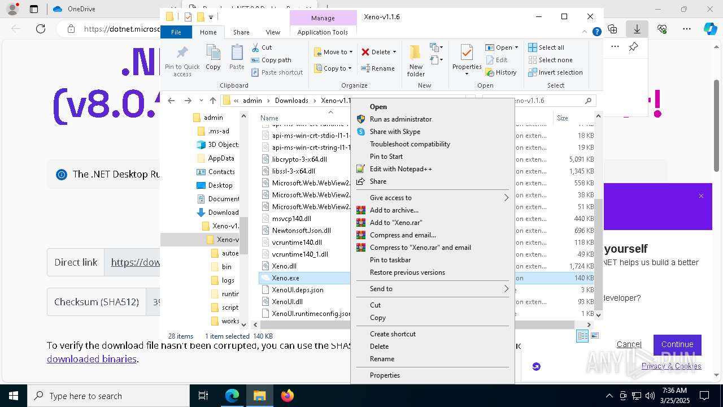Open the Start menu
Screen dimensions: 723x407
coord(13,396)
